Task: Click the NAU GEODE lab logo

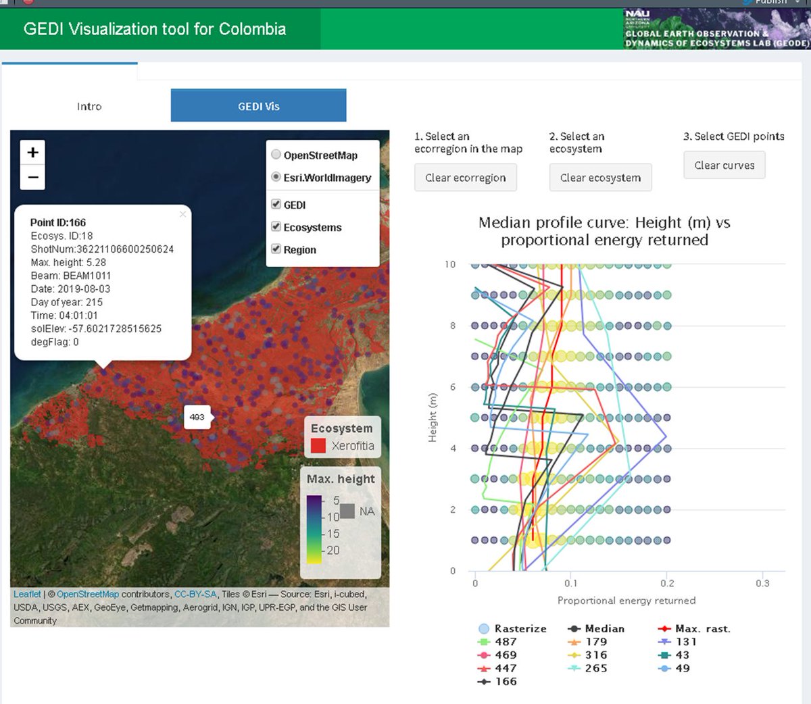Action: click(x=715, y=28)
